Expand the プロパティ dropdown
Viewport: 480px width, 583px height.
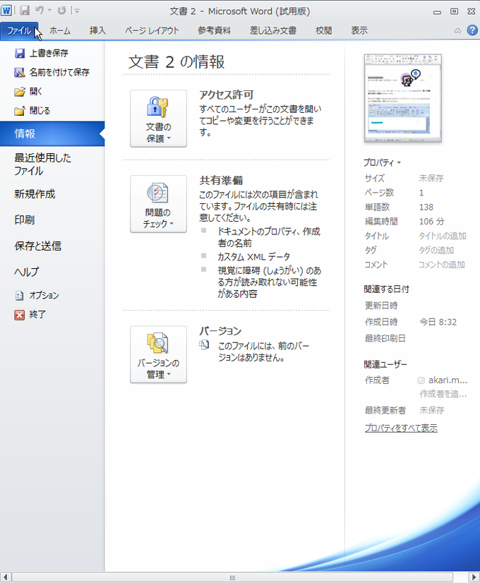pyautogui.click(x=382, y=163)
